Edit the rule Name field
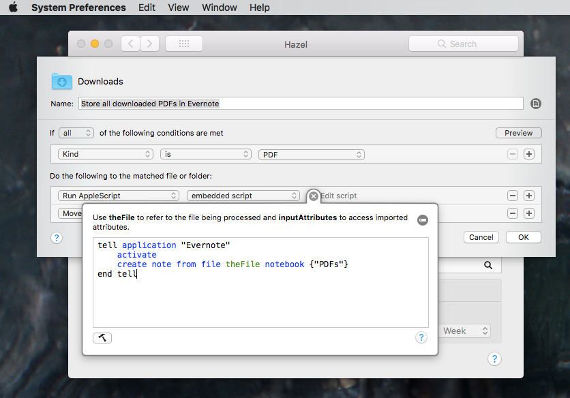 [301, 104]
